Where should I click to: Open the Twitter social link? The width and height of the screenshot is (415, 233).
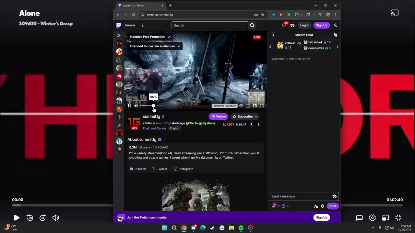tap(160, 169)
